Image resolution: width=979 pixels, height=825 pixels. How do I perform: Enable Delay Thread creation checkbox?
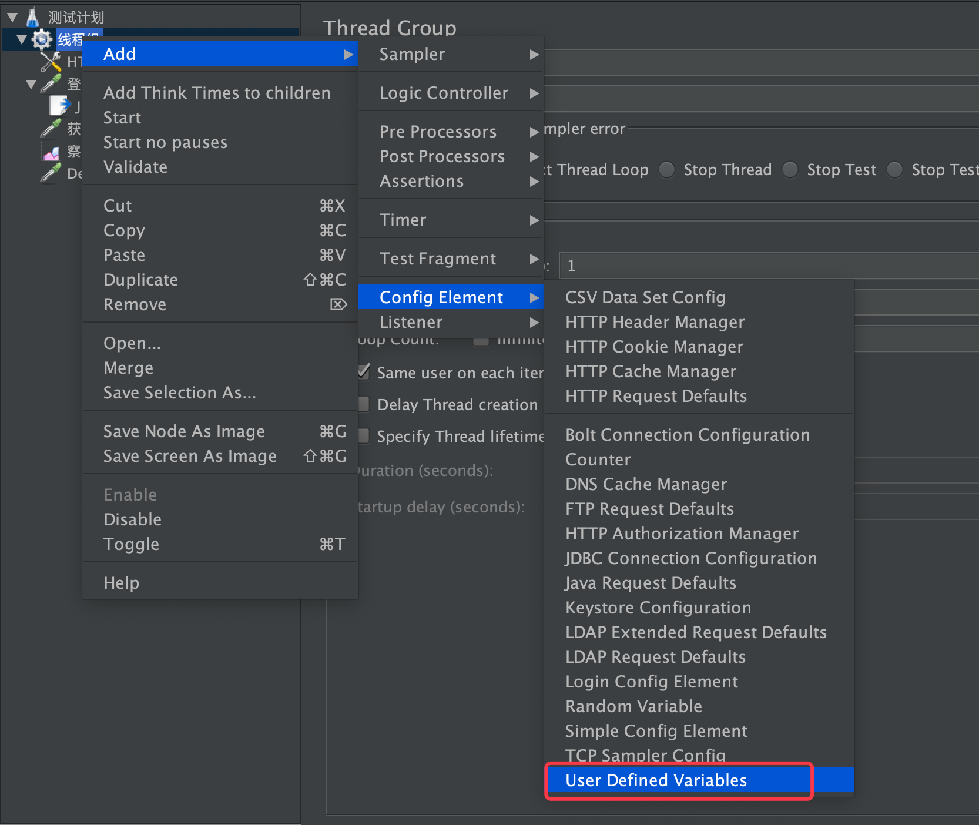364,404
